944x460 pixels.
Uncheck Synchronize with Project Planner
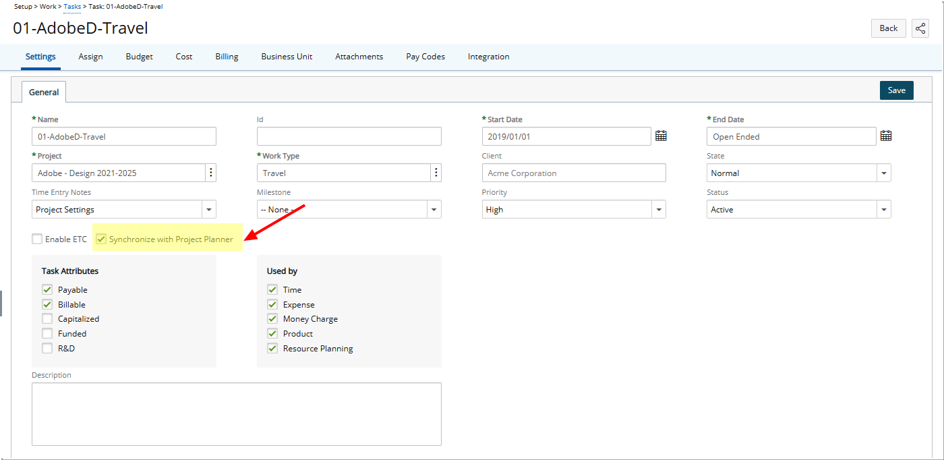101,239
